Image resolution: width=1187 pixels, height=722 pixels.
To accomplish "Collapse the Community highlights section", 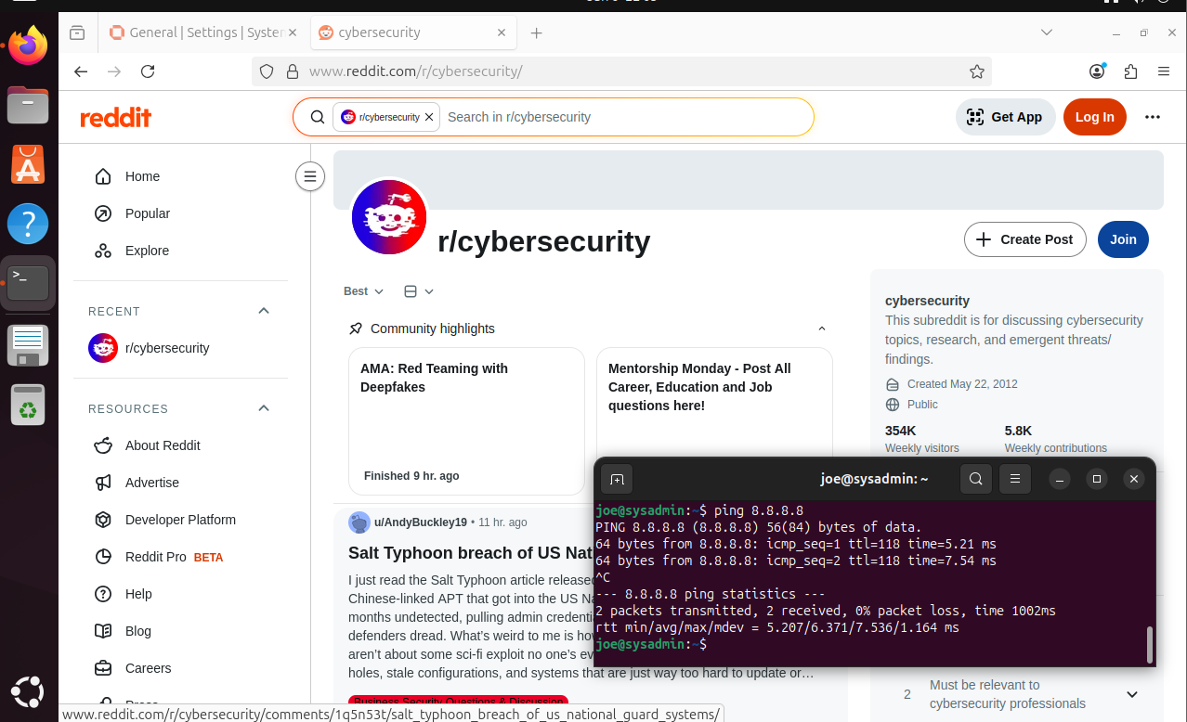I will [x=822, y=329].
